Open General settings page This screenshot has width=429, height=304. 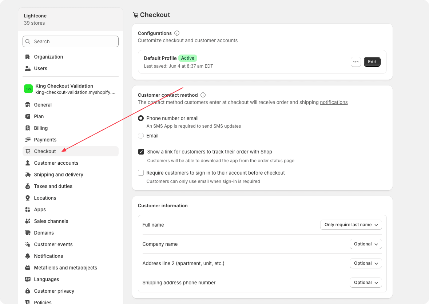click(71, 105)
